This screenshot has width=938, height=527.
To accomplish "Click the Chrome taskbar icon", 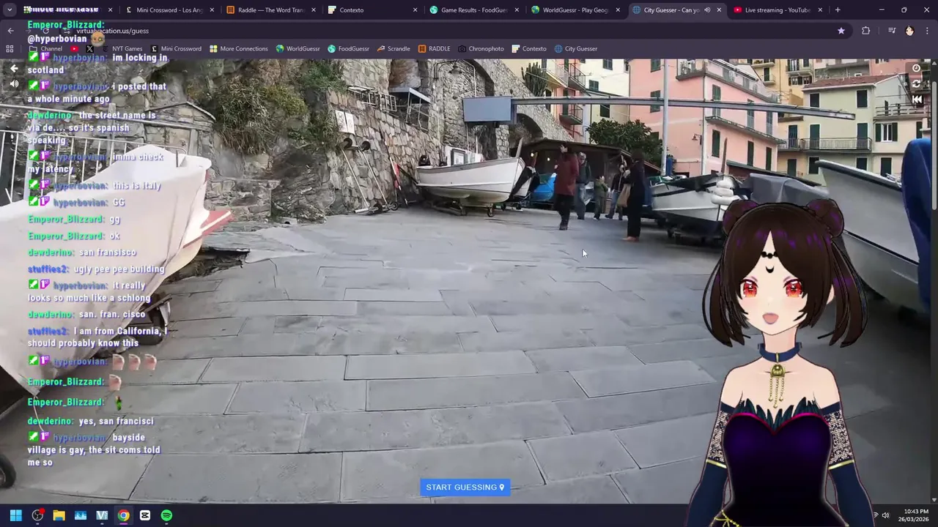I will (x=123, y=515).
